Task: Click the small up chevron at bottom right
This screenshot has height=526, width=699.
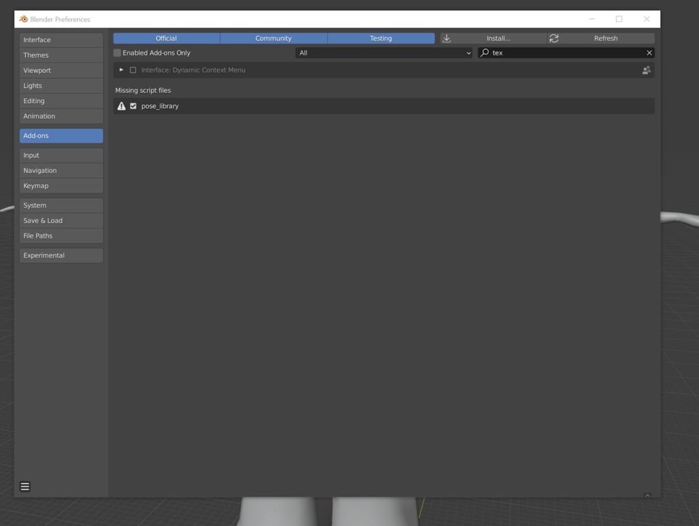Action: (647, 495)
